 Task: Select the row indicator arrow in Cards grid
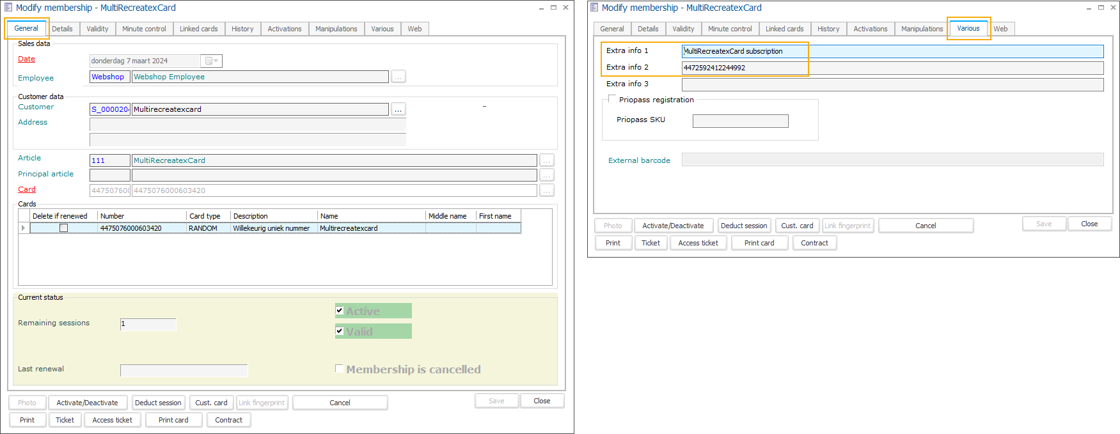(x=24, y=228)
